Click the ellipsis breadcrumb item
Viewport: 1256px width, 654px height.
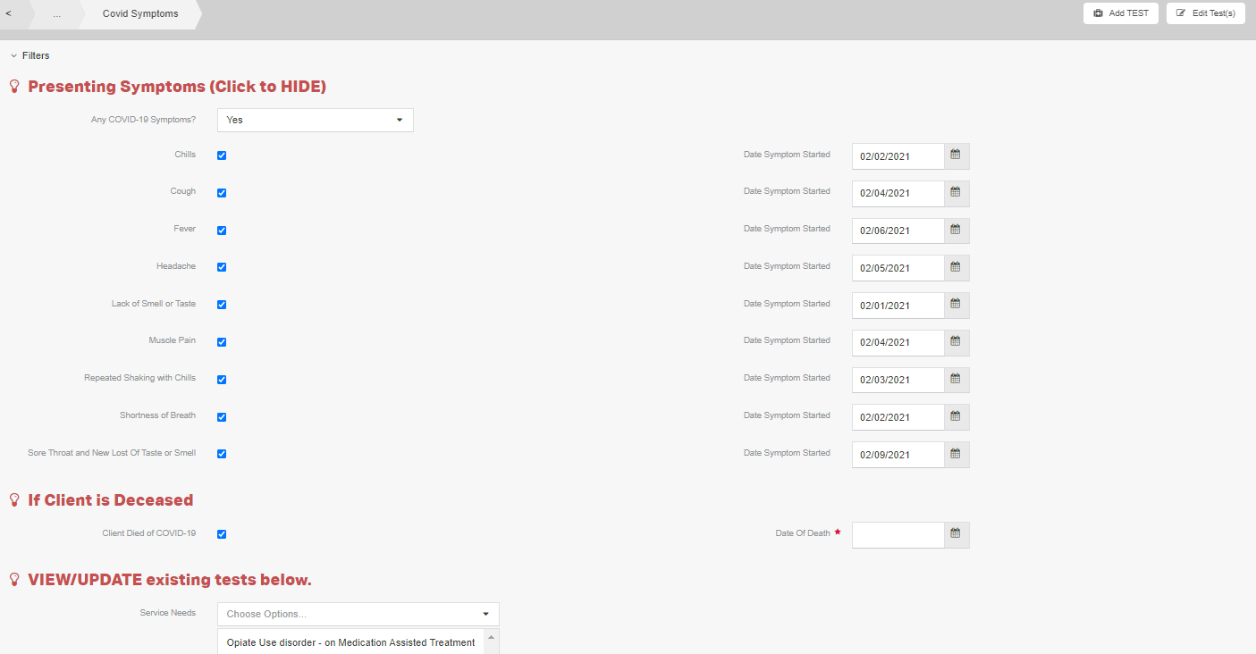(56, 14)
